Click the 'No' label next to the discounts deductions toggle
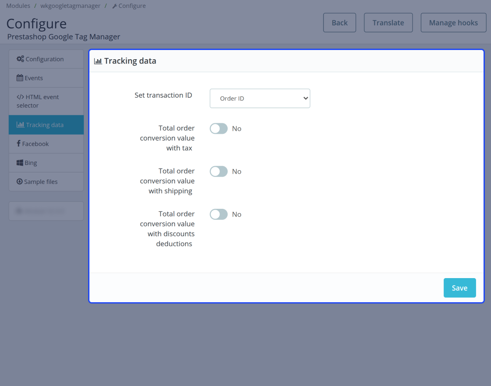This screenshot has height=386, width=491. 237,214
